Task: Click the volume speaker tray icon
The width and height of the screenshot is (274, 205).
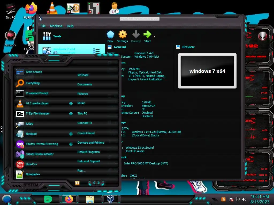Action: [244, 199]
